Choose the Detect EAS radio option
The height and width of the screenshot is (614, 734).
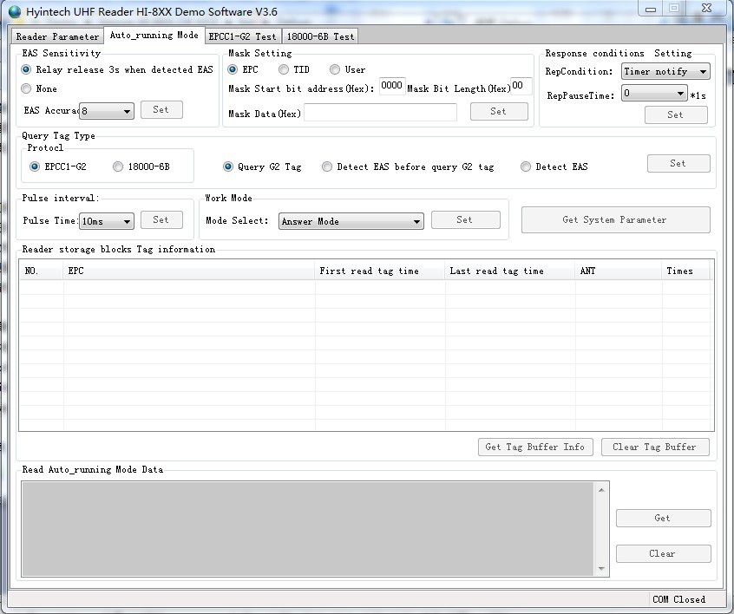pyautogui.click(x=554, y=167)
